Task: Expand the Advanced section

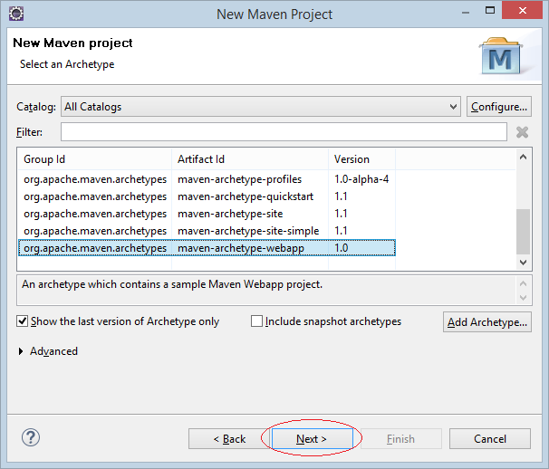Action: click(x=21, y=351)
